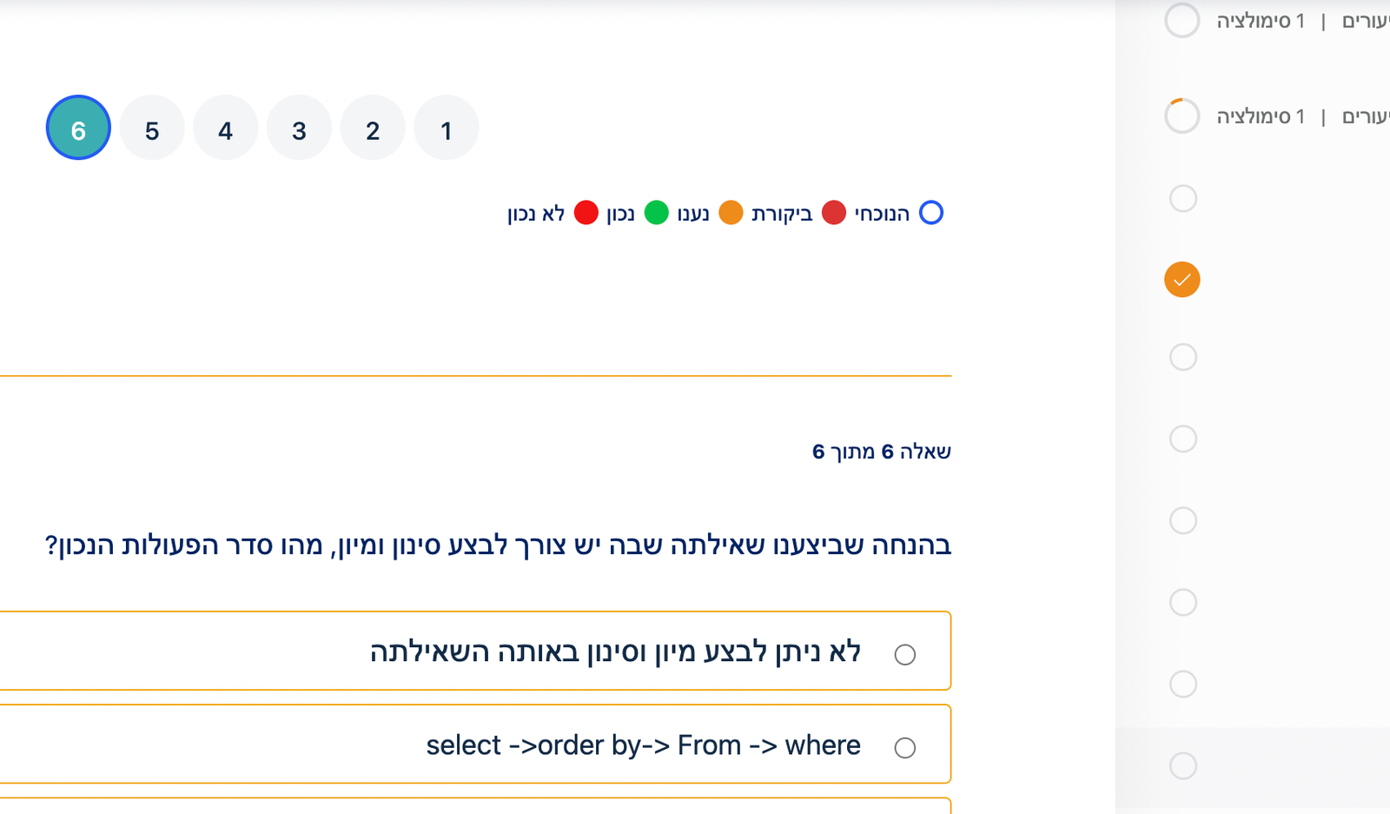This screenshot has width=1390, height=814.
Task: Switch to question number 5
Action: [152, 129]
